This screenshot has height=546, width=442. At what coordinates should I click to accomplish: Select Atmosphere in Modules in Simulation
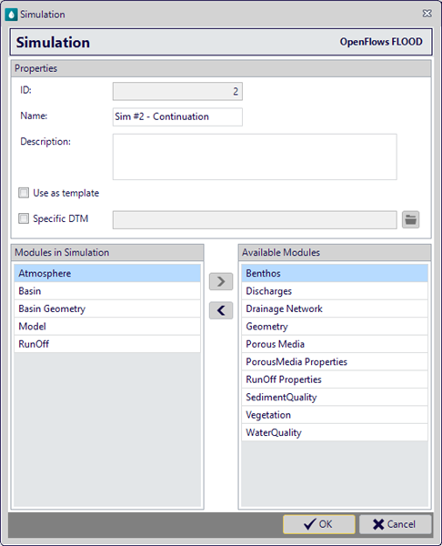click(x=107, y=273)
